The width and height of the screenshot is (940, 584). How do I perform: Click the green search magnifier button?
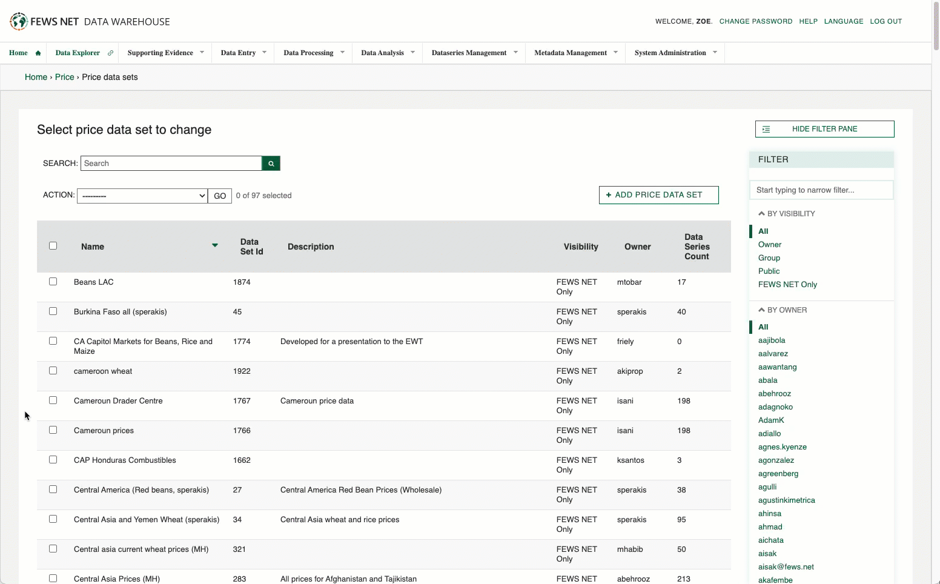(271, 164)
